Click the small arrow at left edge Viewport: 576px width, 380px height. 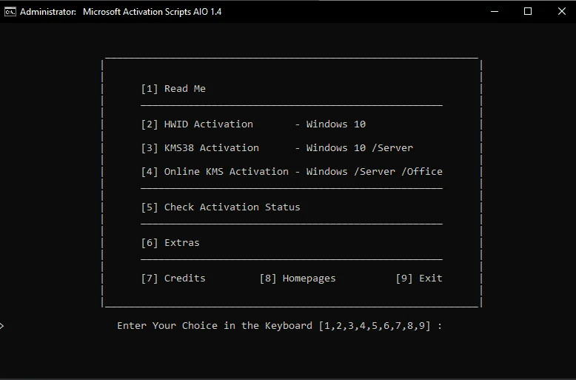[x=1, y=326]
